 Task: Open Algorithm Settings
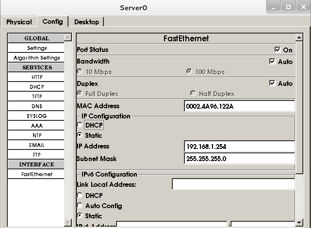coord(37,58)
